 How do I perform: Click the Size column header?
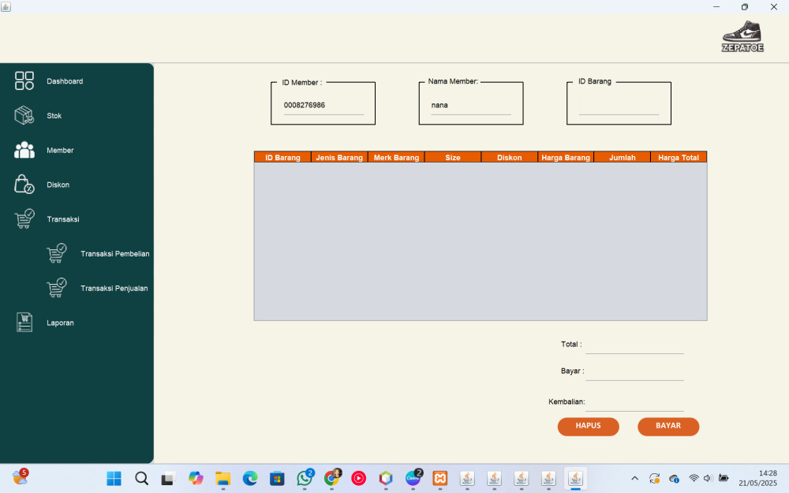[x=452, y=157]
